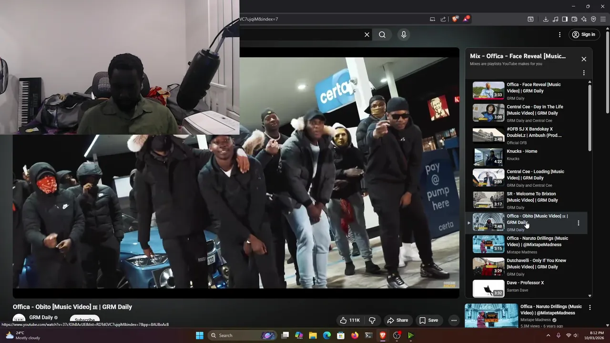The height and width of the screenshot is (343, 610).
Task: Subscribe to GRM Daily channel
Action: (85, 320)
